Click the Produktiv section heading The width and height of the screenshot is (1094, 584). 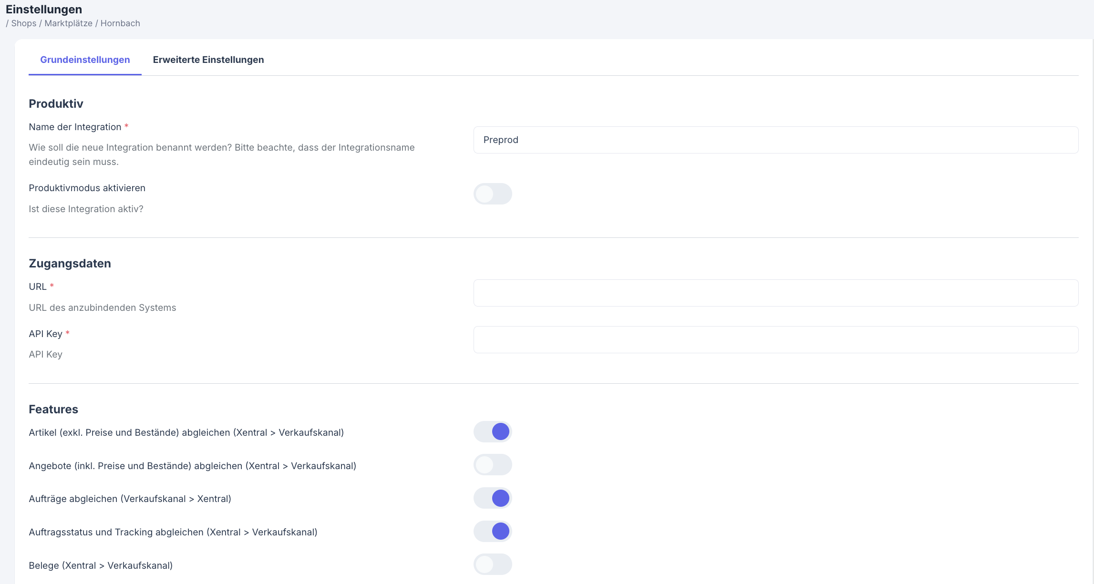[56, 103]
